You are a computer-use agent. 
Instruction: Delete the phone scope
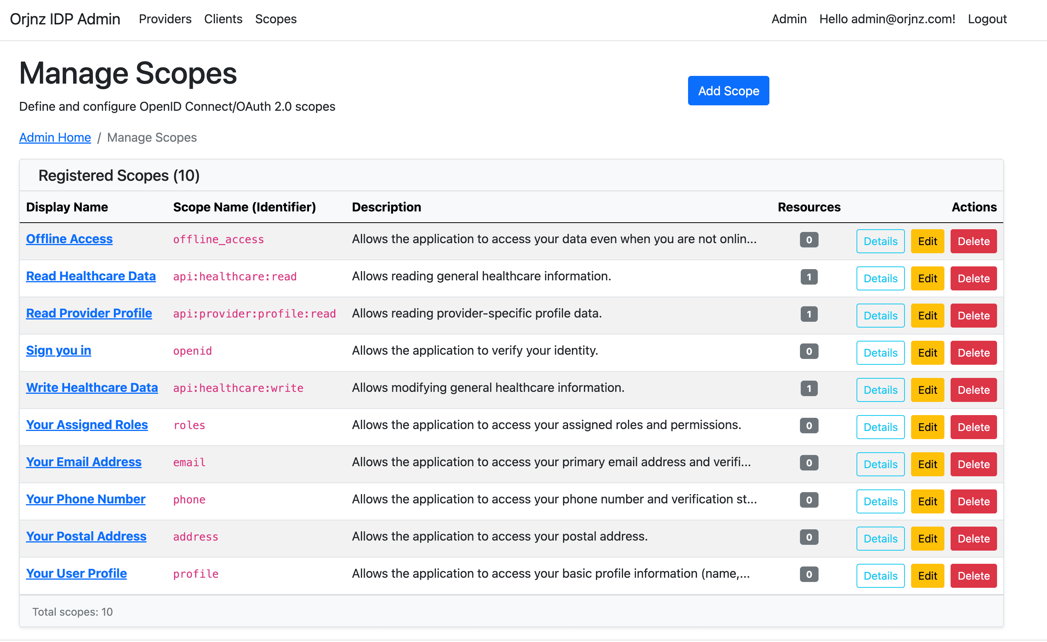tap(973, 501)
